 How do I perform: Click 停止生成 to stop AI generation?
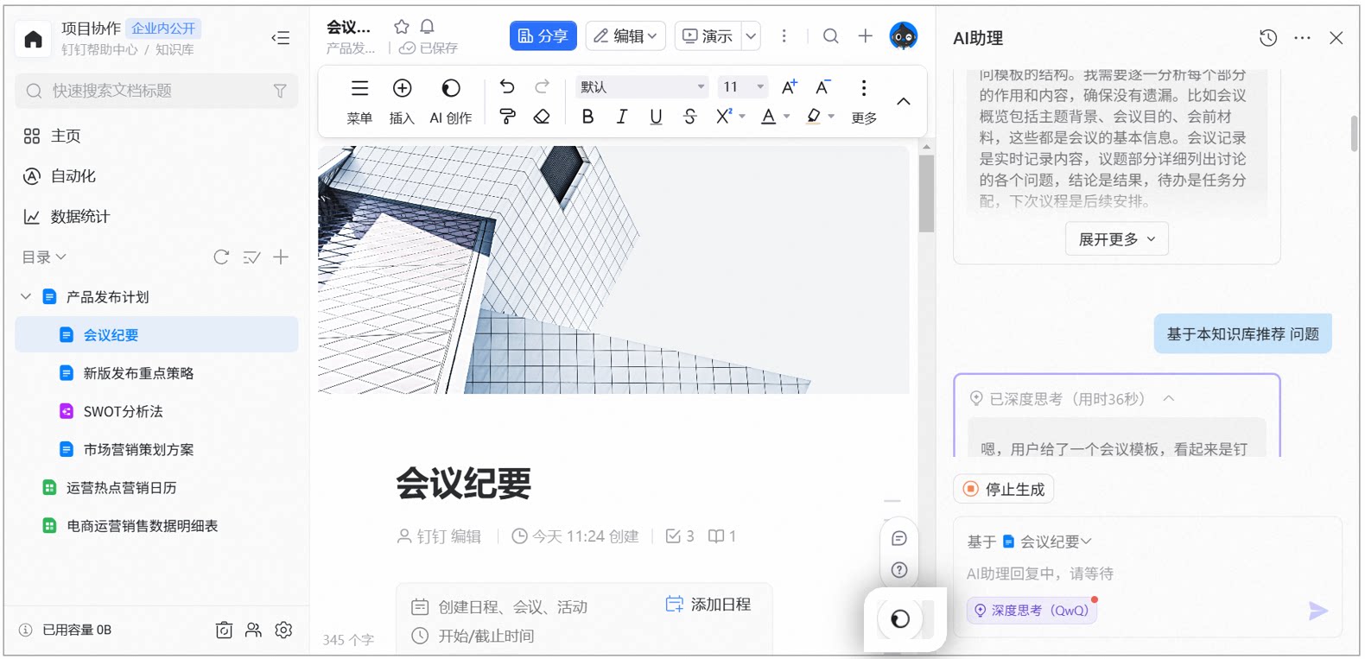pyautogui.click(x=1004, y=490)
